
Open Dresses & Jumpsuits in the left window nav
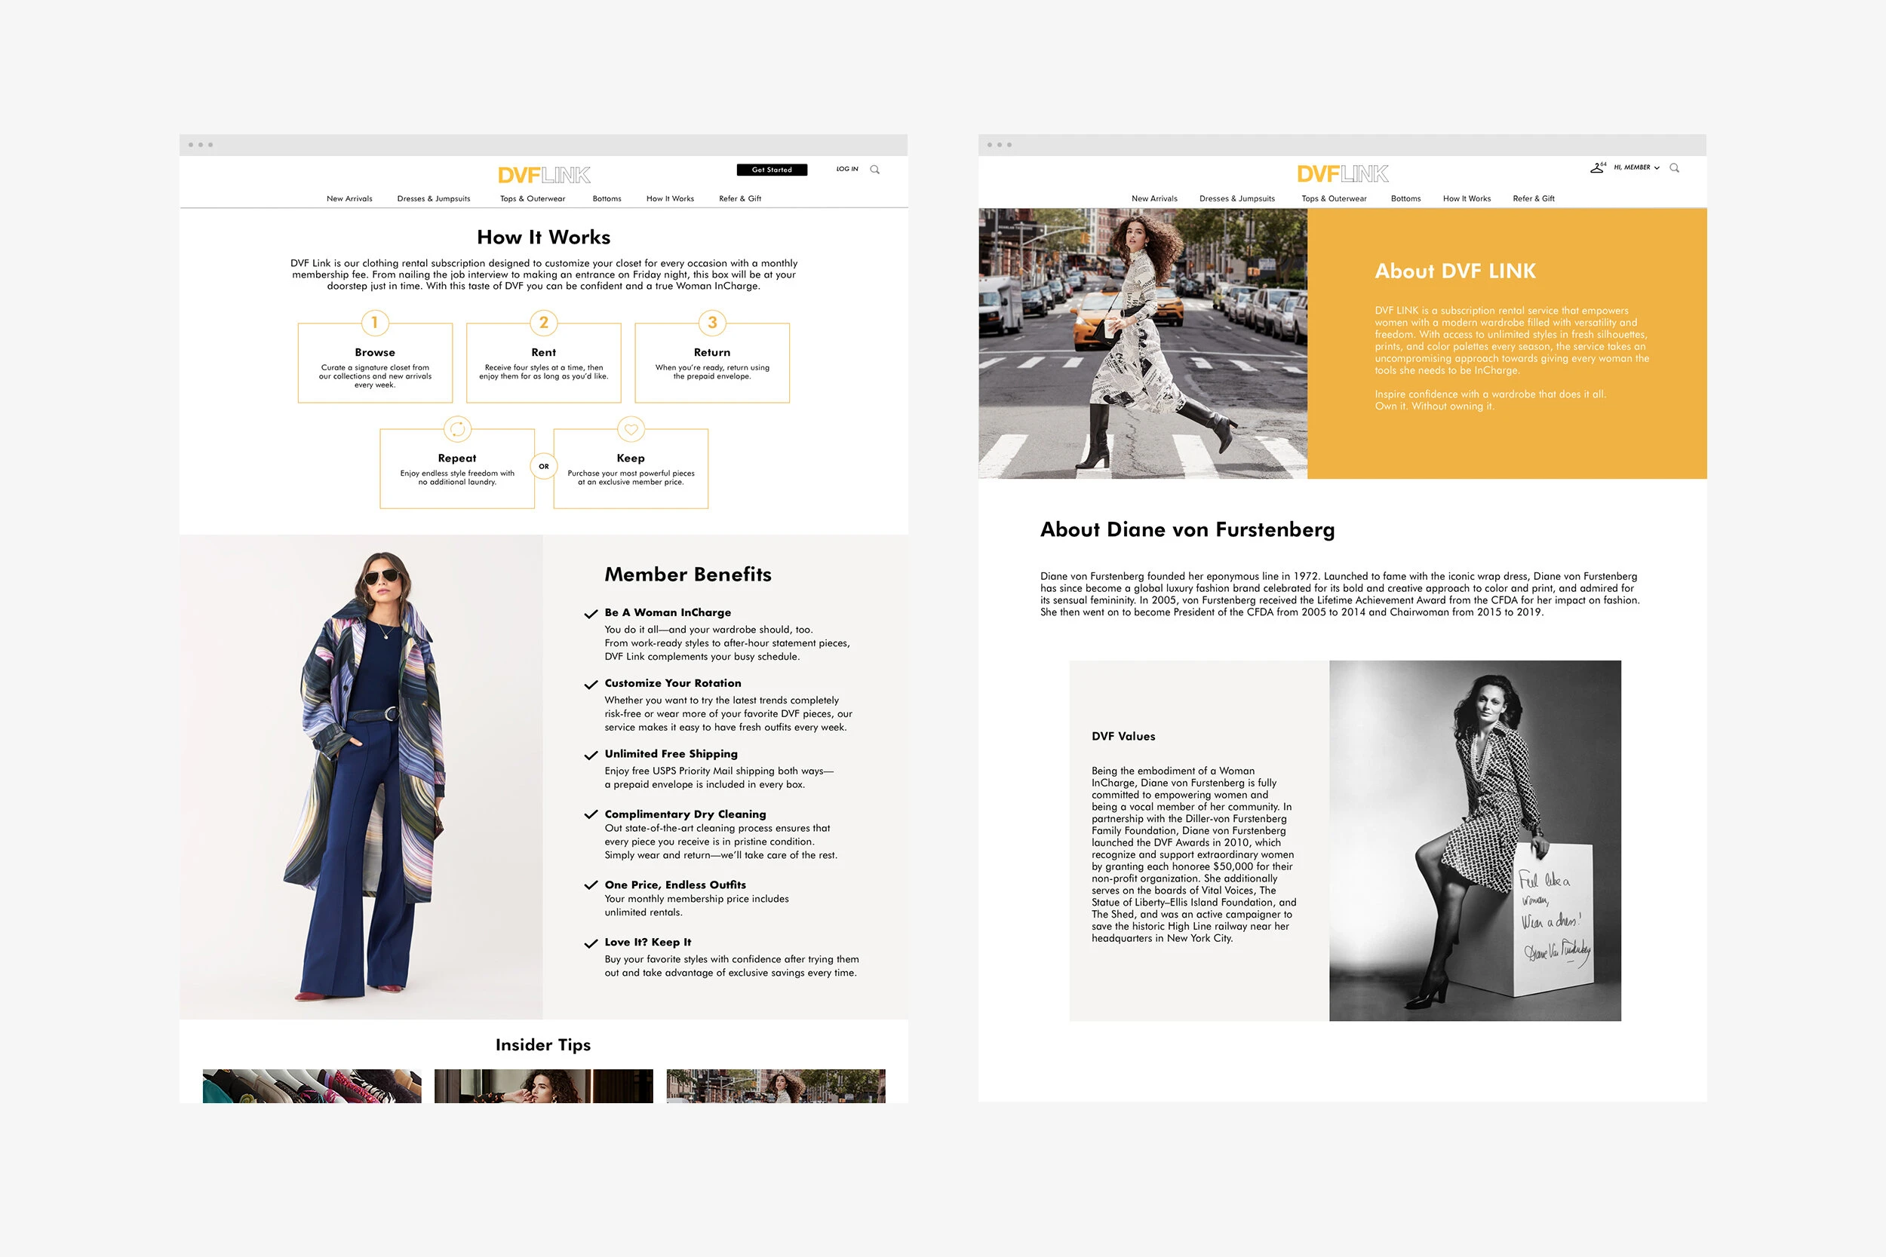[x=434, y=199]
